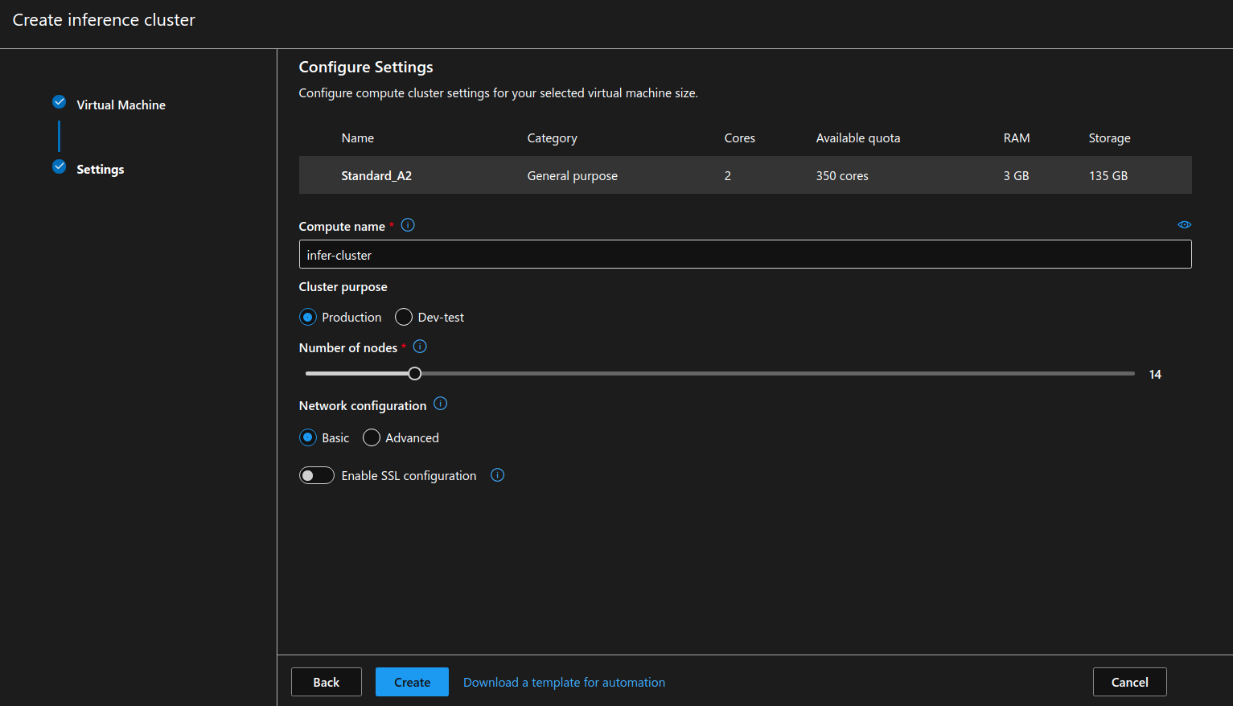Show the Network configuration info tooltip

click(x=440, y=404)
